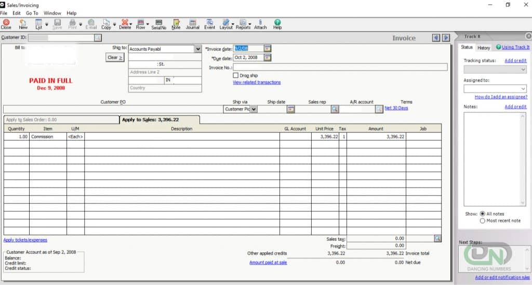The image size is (532, 285).
Task: Open the List button dropdown arrow
Action: 47,24
